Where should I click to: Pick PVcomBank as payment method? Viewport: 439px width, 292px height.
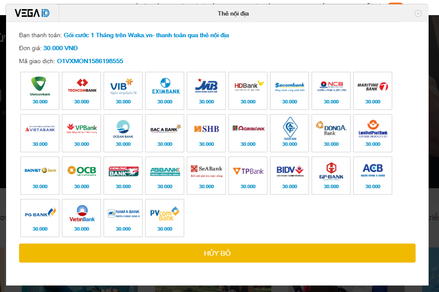coord(165,218)
